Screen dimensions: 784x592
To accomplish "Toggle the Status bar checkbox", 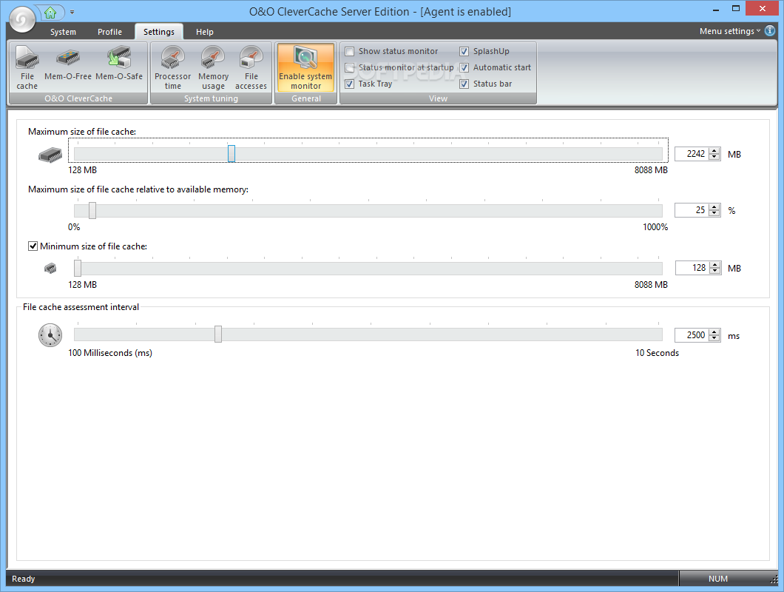I will pos(464,84).
